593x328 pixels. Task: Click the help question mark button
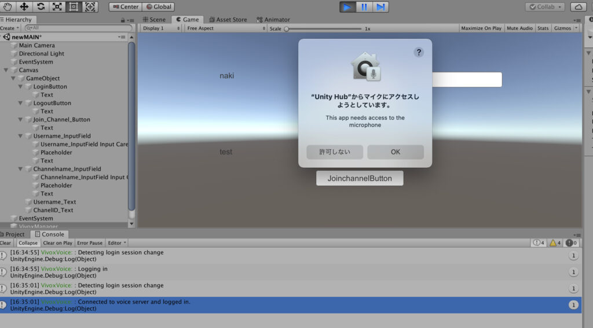point(419,52)
